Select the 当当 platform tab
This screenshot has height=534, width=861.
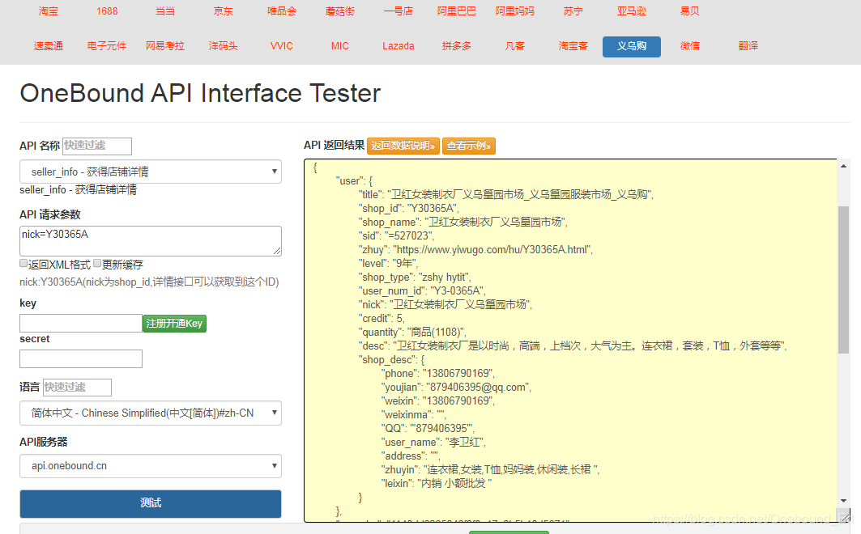point(165,11)
